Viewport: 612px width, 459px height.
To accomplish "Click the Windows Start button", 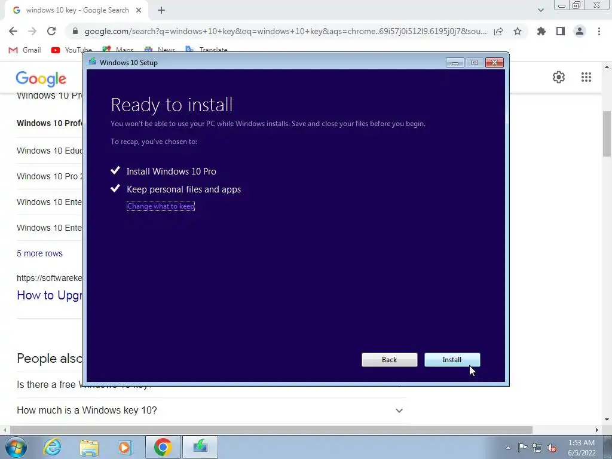I will (x=16, y=447).
